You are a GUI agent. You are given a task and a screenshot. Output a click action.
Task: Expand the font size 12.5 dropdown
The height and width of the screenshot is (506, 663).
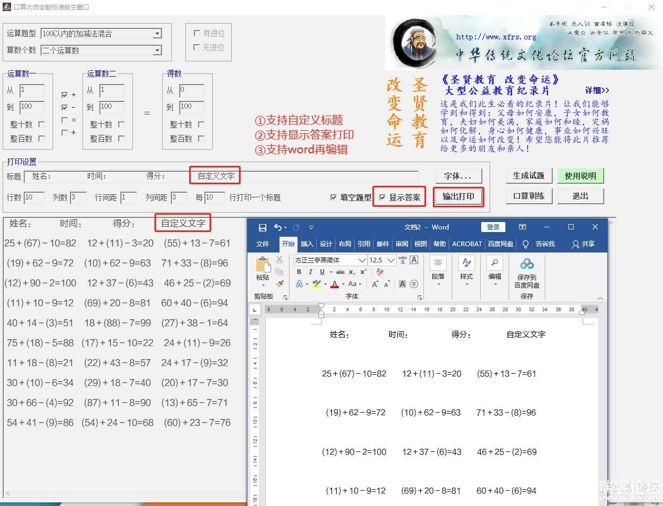pos(391,260)
